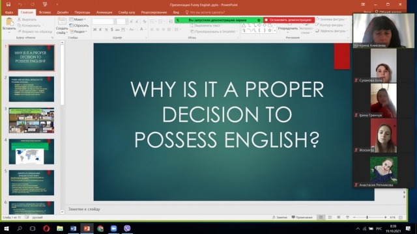Viewport: 417px width, 234px height.
Task: Select Format Painter (Формат по образцу)
Action: pos(35,31)
